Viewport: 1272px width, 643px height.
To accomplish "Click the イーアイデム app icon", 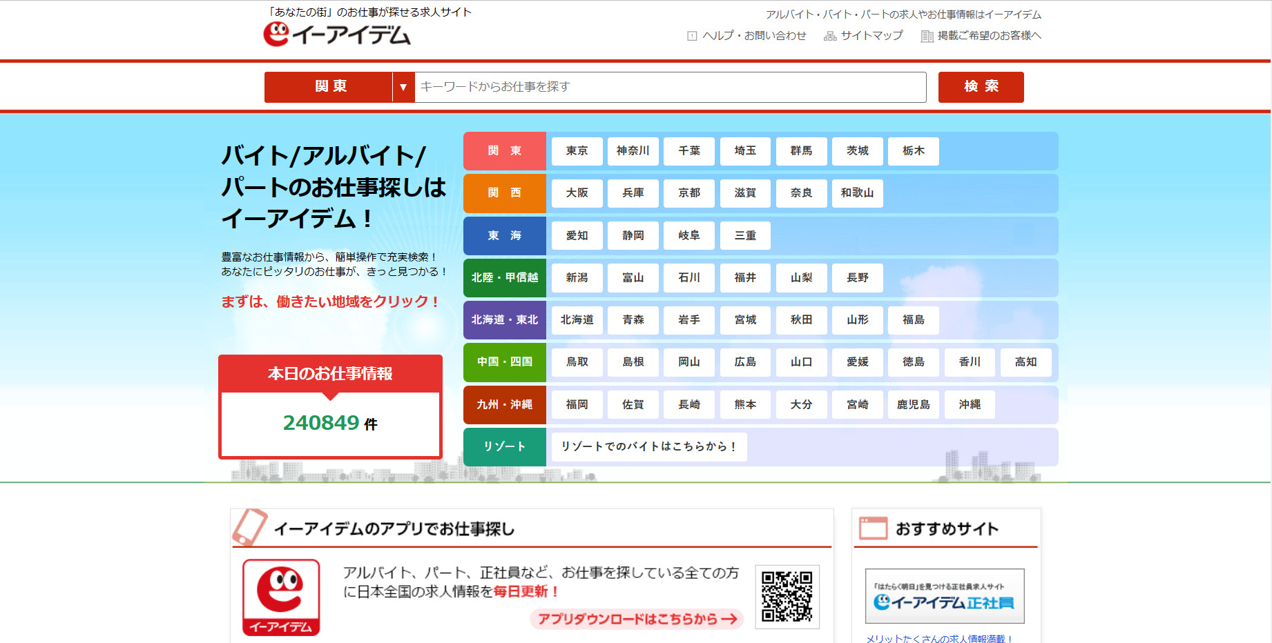I will pyautogui.click(x=281, y=597).
